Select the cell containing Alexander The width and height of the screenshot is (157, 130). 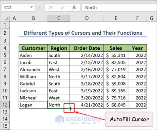(x=33, y=69)
